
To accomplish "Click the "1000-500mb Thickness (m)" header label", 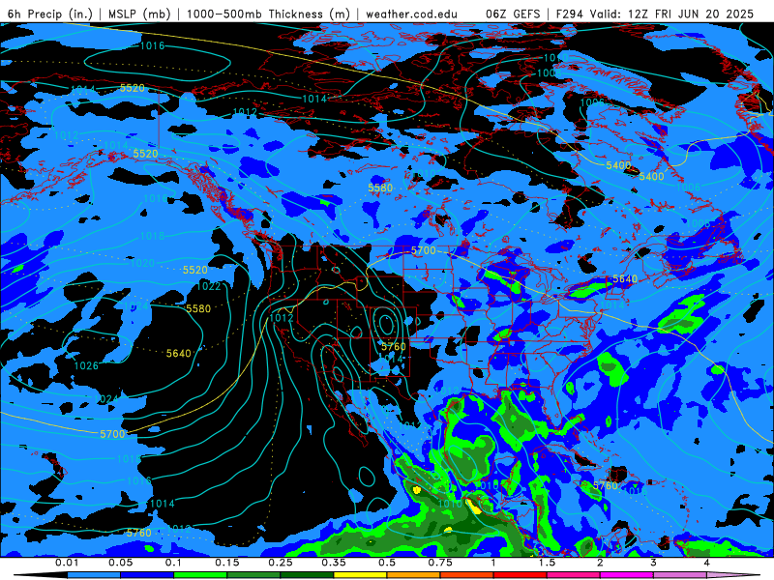I will coord(268,14).
